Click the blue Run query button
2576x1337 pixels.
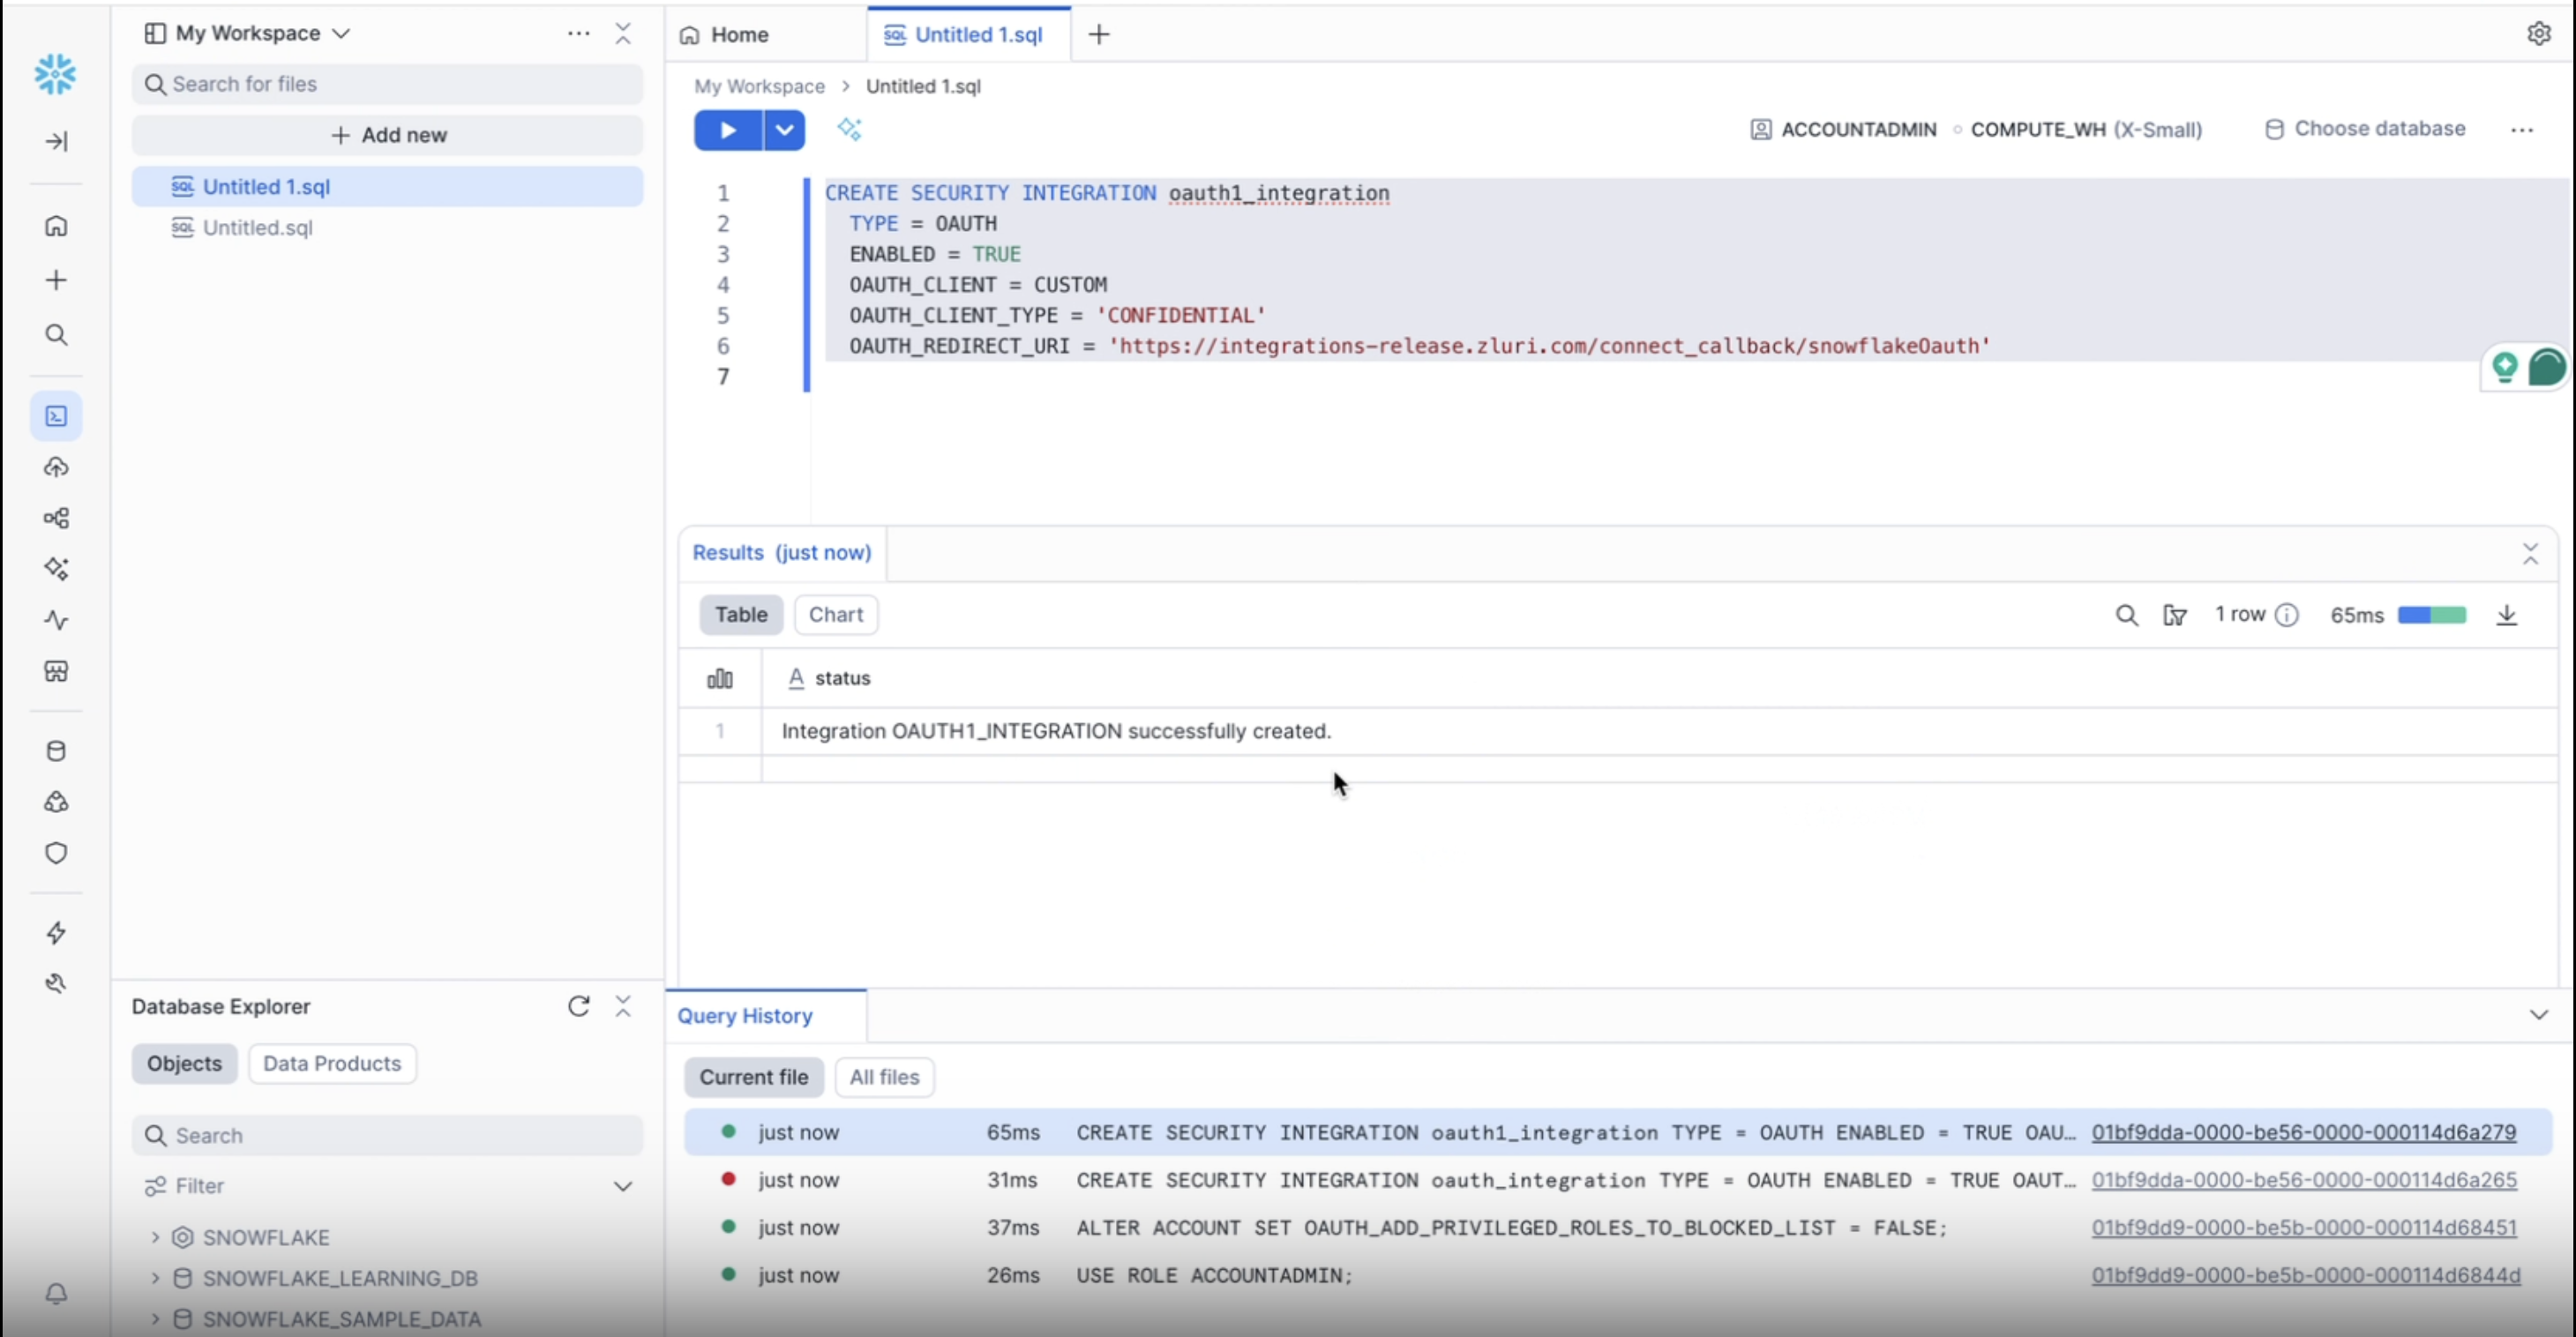(727, 130)
